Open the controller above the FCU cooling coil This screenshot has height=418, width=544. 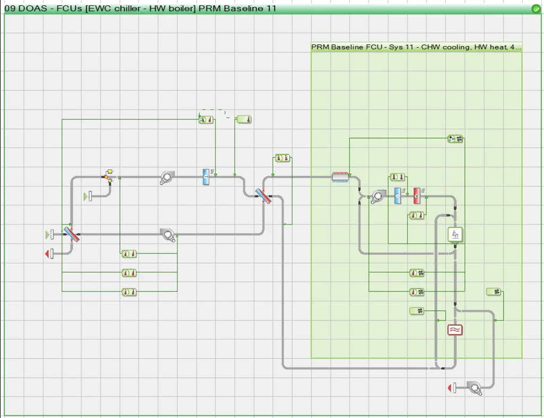(397, 177)
